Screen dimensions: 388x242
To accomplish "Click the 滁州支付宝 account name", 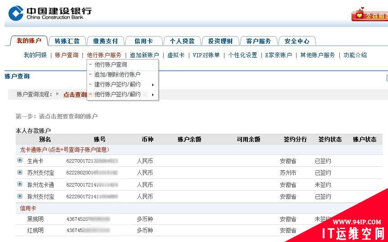I will 41,197.
